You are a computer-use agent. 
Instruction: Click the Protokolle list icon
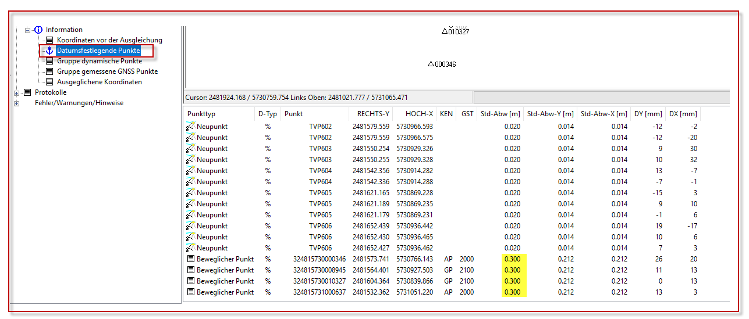pos(27,92)
